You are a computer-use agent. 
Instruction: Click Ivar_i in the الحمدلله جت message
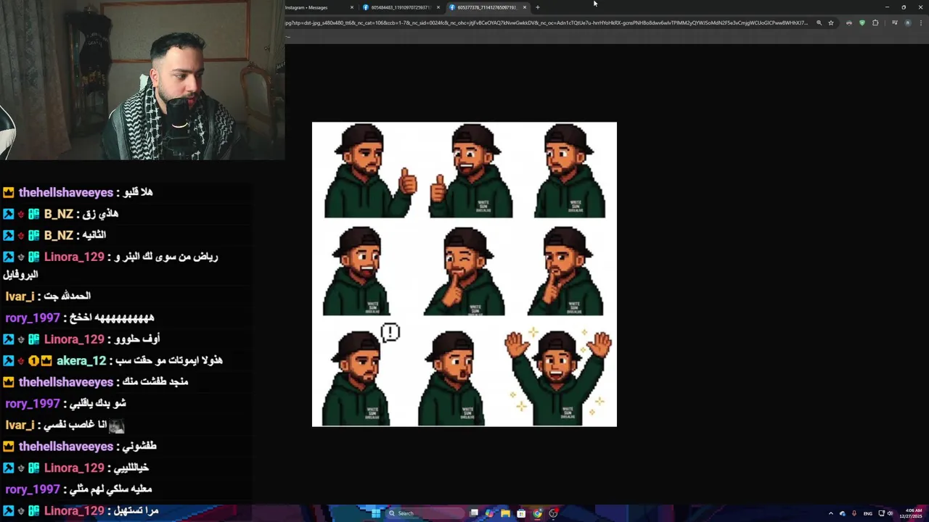(20, 296)
